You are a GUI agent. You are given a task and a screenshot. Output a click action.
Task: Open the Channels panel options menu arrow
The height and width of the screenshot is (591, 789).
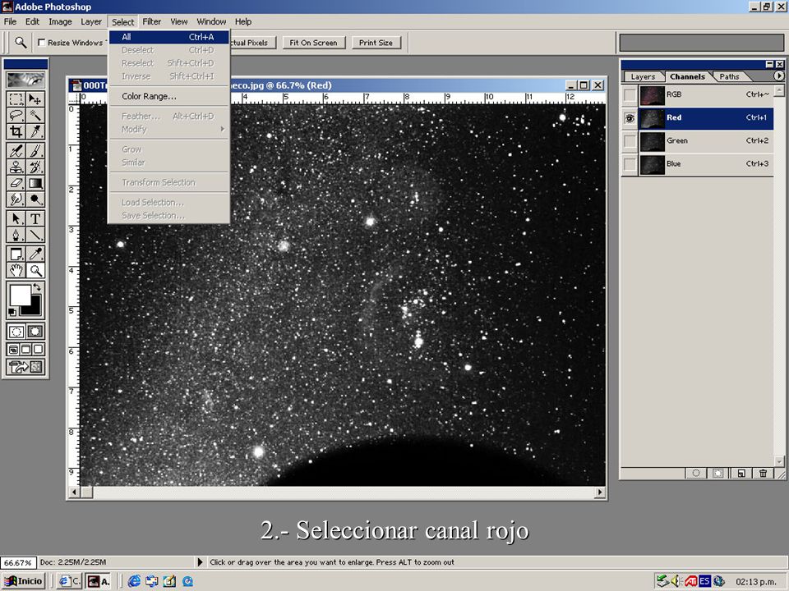[778, 76]
